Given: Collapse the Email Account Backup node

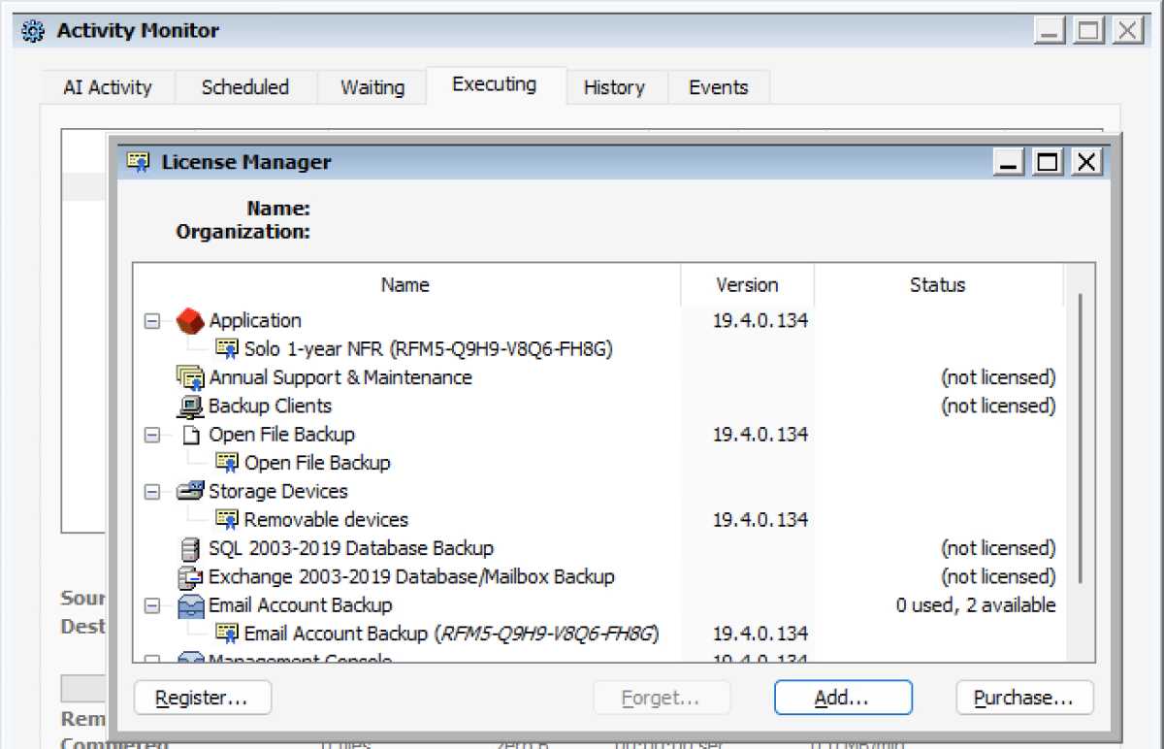Looking at the screenshot, I should [x=152, y=605].
